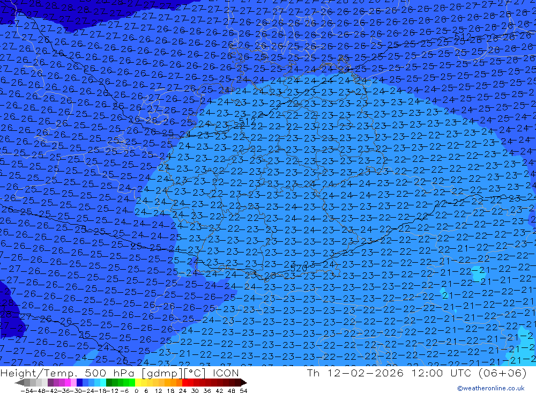Pick the yellow swatch at legend value 0
This screenshot has width=536, height=393.
pyautogui.click(x=138, y=383)
